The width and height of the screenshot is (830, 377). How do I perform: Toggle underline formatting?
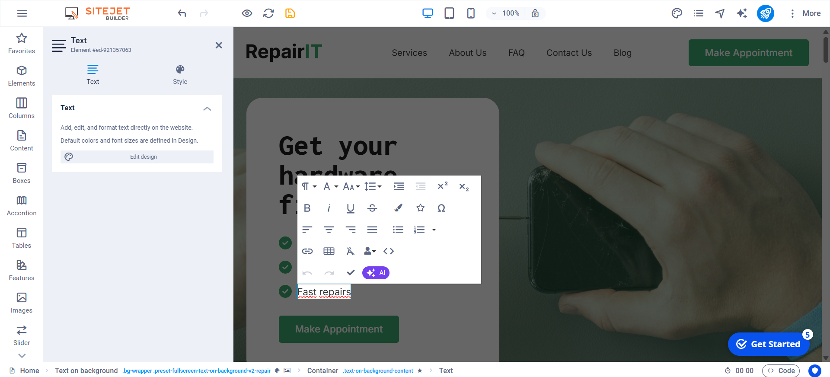(x=350, y=208)
